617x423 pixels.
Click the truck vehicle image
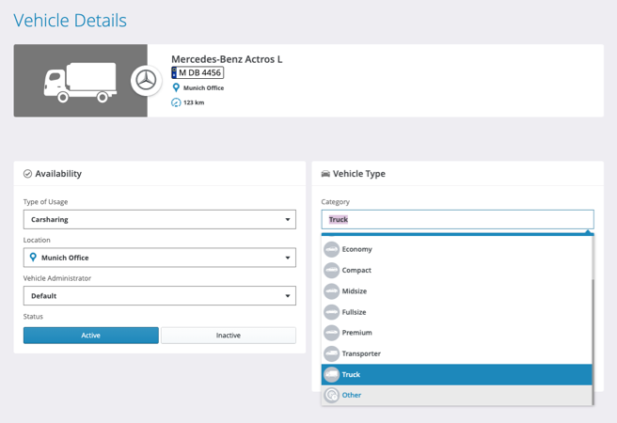[x=80, y=81]
